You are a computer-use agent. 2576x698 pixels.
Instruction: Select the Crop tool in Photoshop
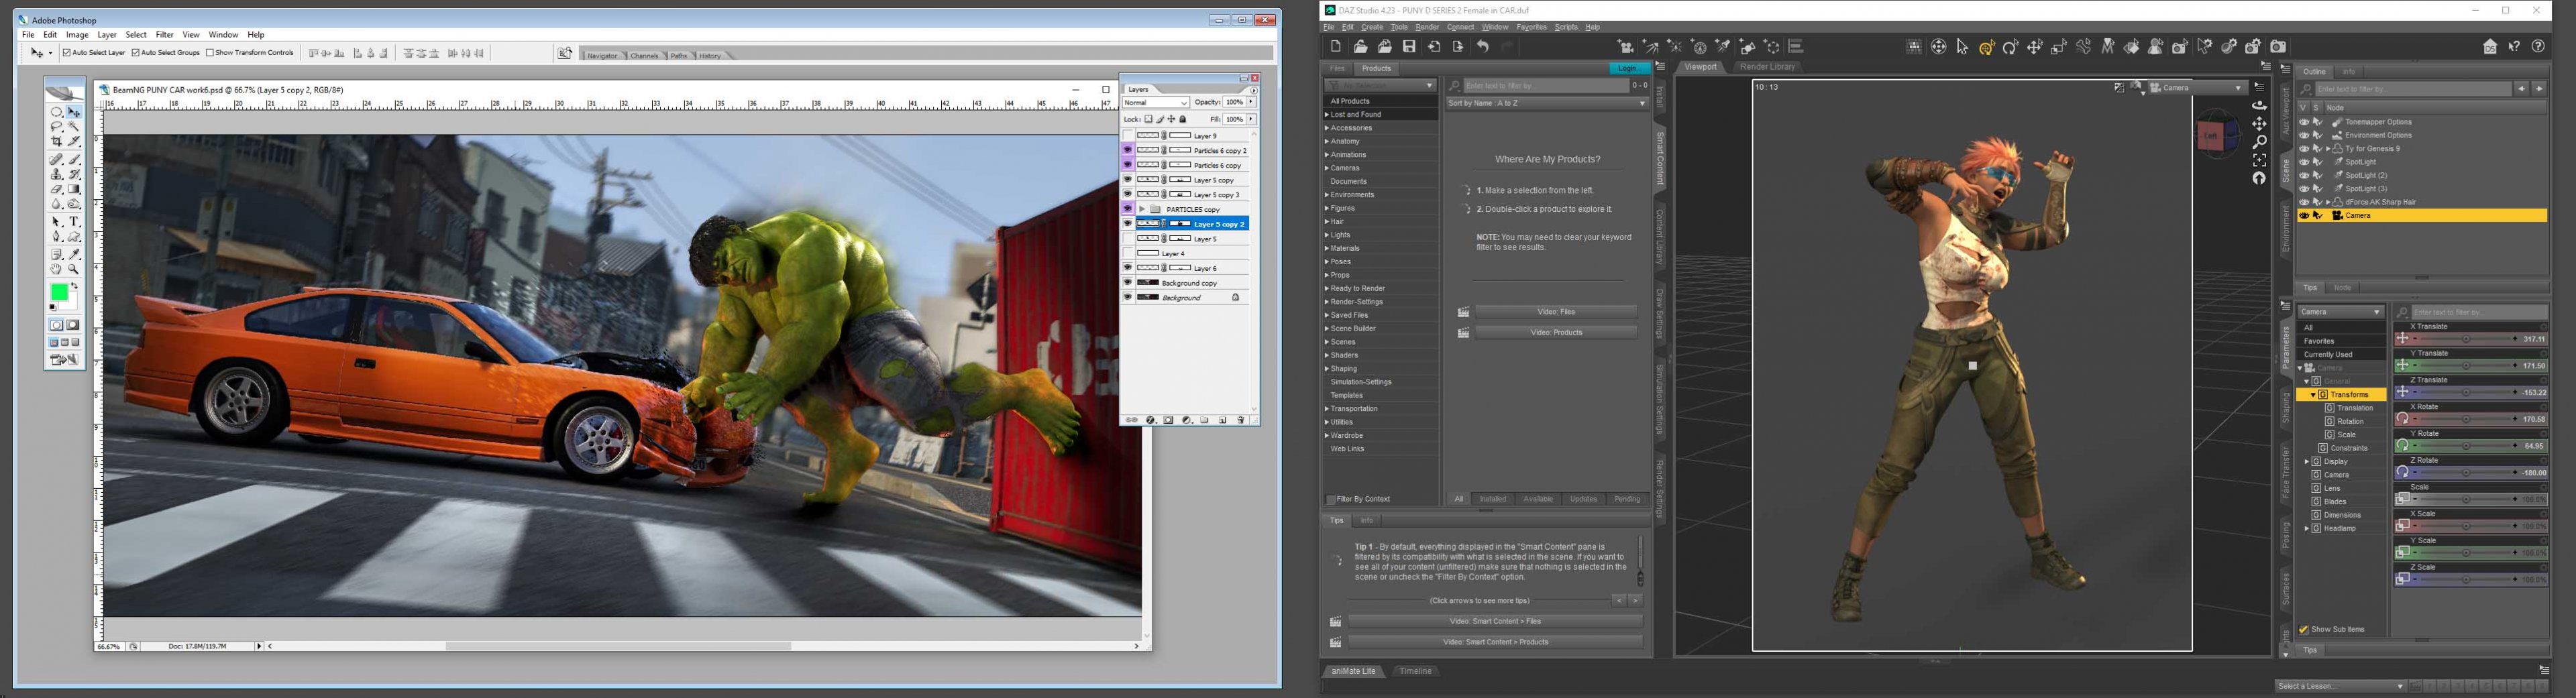point(56,141)
